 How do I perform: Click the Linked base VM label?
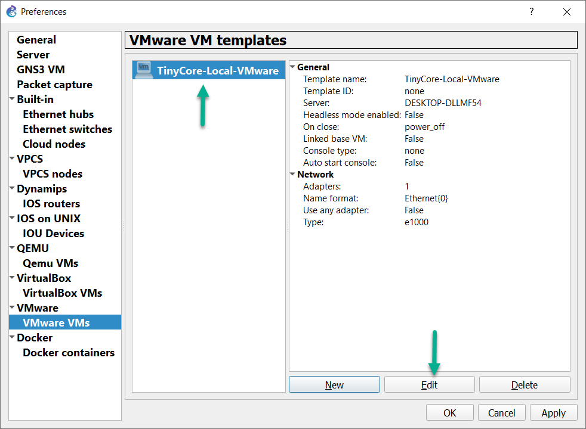tap(335, 139)
